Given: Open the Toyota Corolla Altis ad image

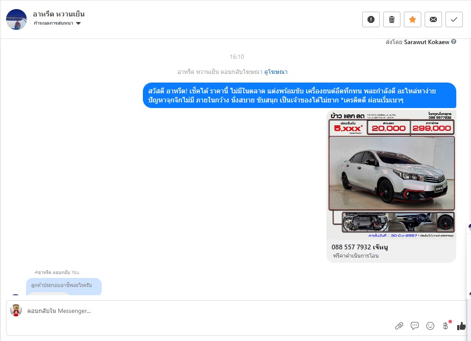Looking at the screenshot, I should click(391, 175).
